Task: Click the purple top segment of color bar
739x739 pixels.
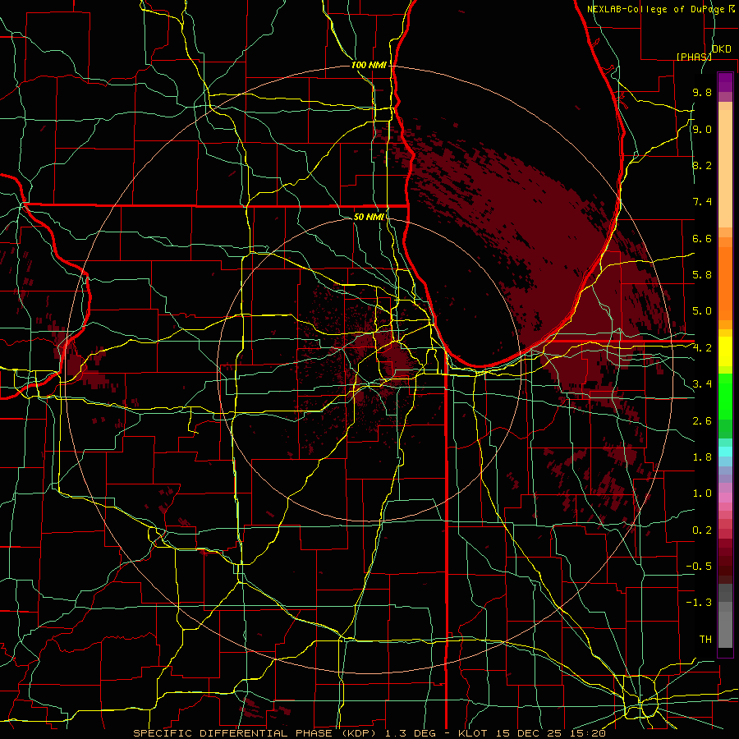Action: tap(725, 82)
